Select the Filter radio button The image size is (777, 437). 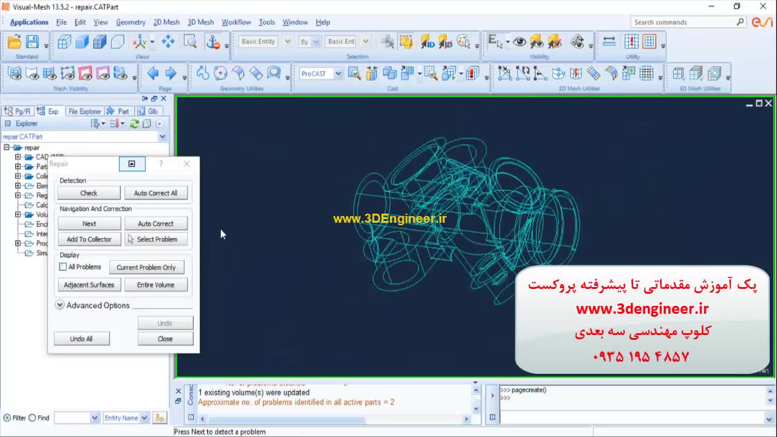[7, 418]
